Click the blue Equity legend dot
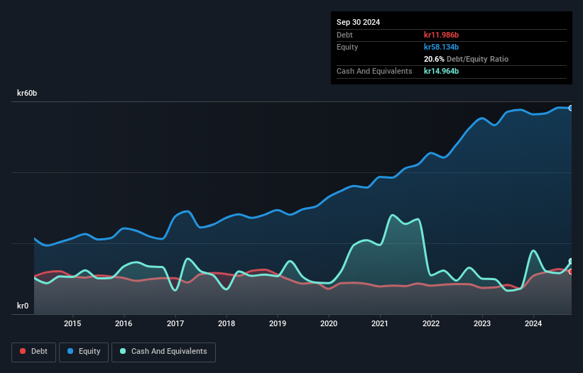The width and height of the screenshot is (583, 373). coord(70,351)
